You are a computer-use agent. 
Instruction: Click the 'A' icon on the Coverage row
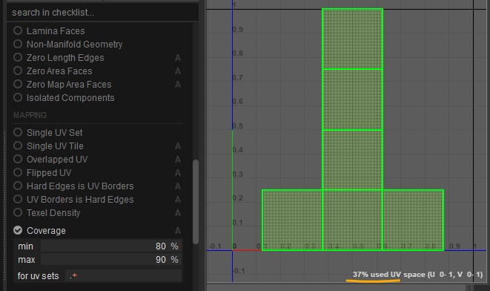click(x=178, y=231)
